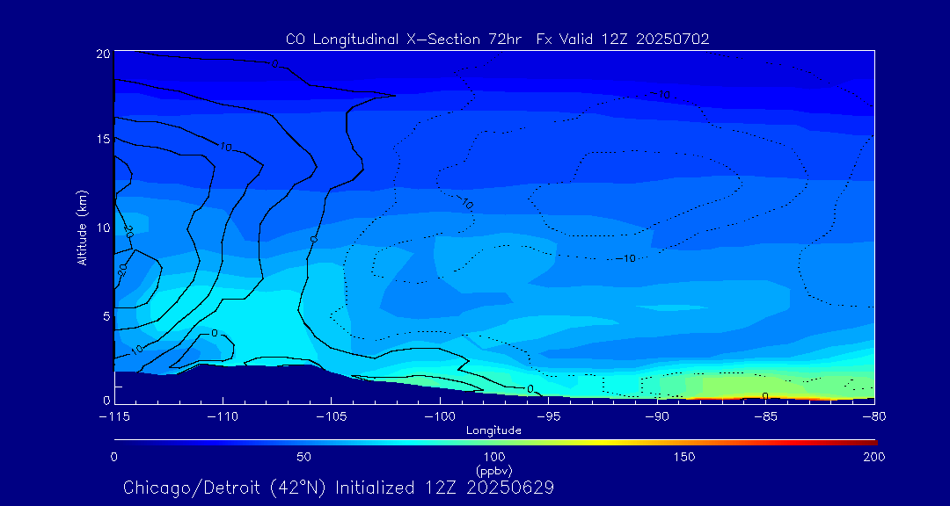The width and height of the screenshot is (950, 506).
Task: Select longitude tick label "-110"
Action: tap(223, 416)
